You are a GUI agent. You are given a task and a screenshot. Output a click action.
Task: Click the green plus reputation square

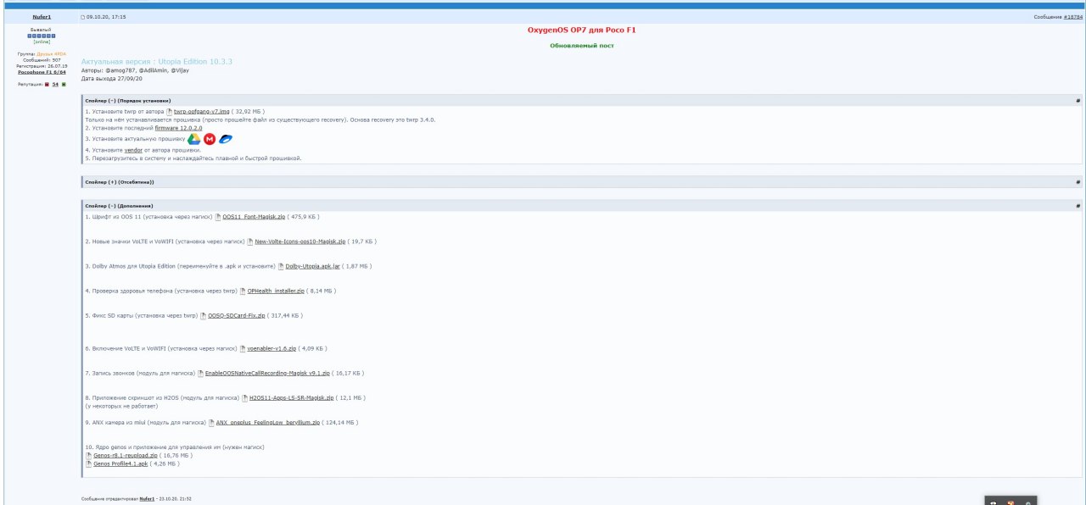[x=64, y=84]
